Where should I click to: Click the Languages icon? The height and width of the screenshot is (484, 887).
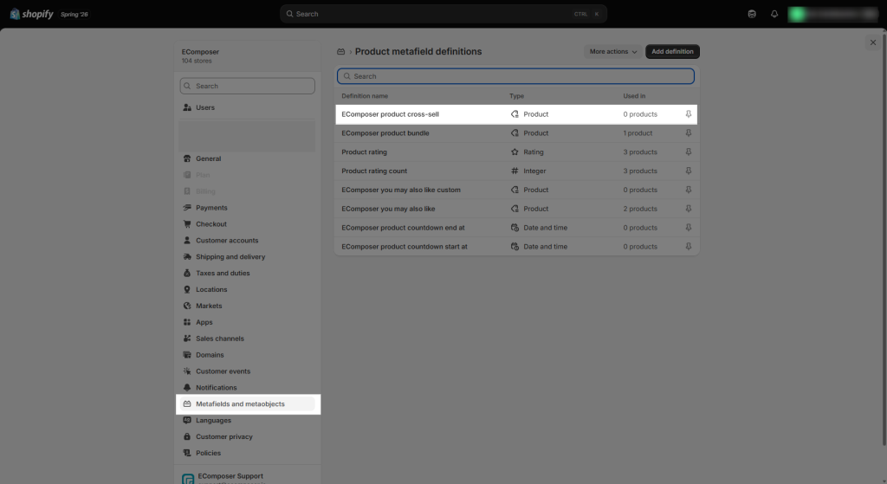click(x=187, y=421)
